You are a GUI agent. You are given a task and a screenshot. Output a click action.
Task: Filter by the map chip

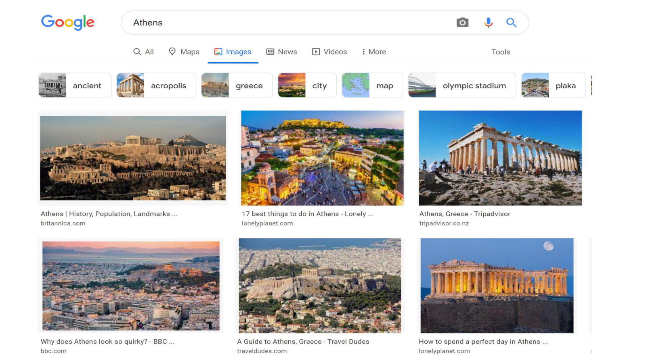(x=372, y=86)
